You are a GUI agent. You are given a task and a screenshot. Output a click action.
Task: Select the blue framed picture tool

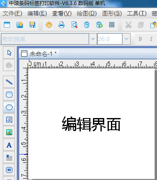(x=9, y=120)
